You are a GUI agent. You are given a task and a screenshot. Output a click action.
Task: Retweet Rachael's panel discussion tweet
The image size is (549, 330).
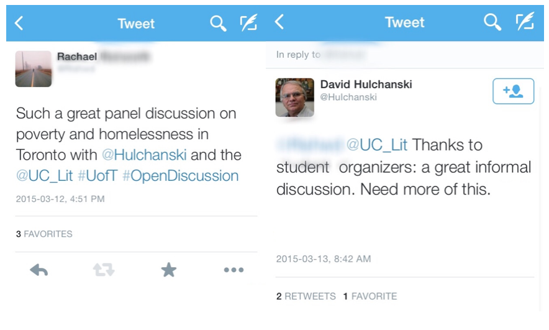pos(104,270)
